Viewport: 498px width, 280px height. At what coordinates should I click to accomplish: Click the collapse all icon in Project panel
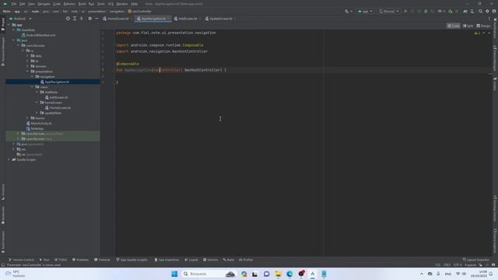(82, 19)
